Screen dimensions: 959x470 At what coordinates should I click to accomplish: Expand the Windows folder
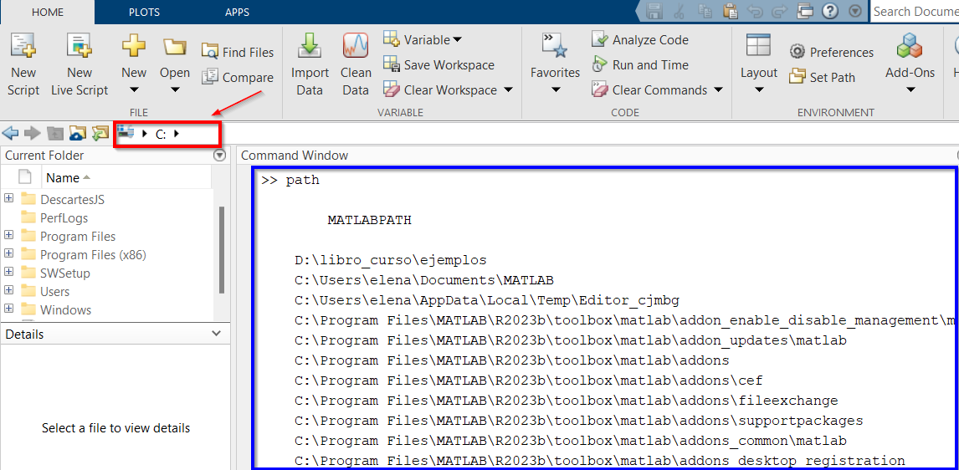point(8,308)
